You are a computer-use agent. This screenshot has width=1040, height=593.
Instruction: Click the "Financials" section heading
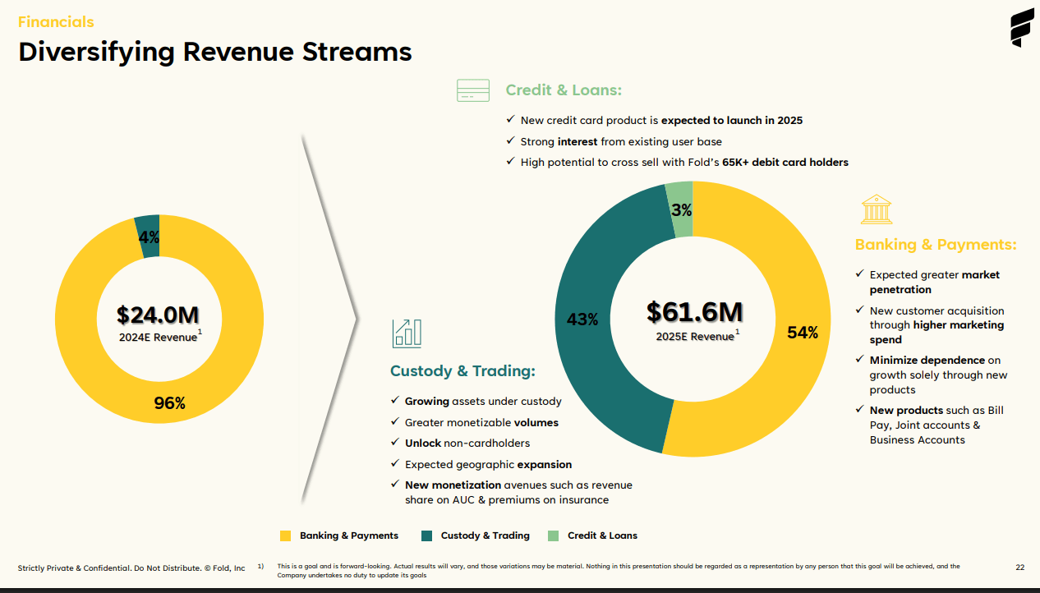56,21
